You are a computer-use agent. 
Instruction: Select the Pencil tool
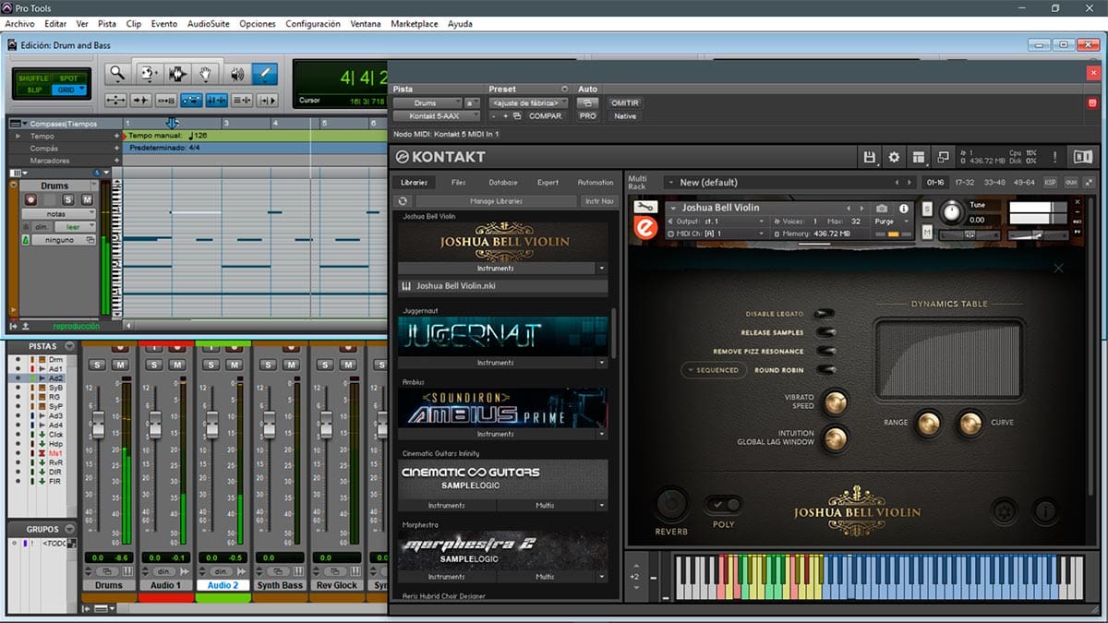click(x=265, y=74)
